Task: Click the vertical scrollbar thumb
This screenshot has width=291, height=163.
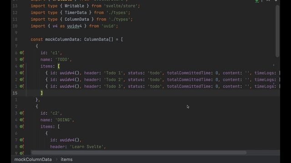Action: [277, 31]
